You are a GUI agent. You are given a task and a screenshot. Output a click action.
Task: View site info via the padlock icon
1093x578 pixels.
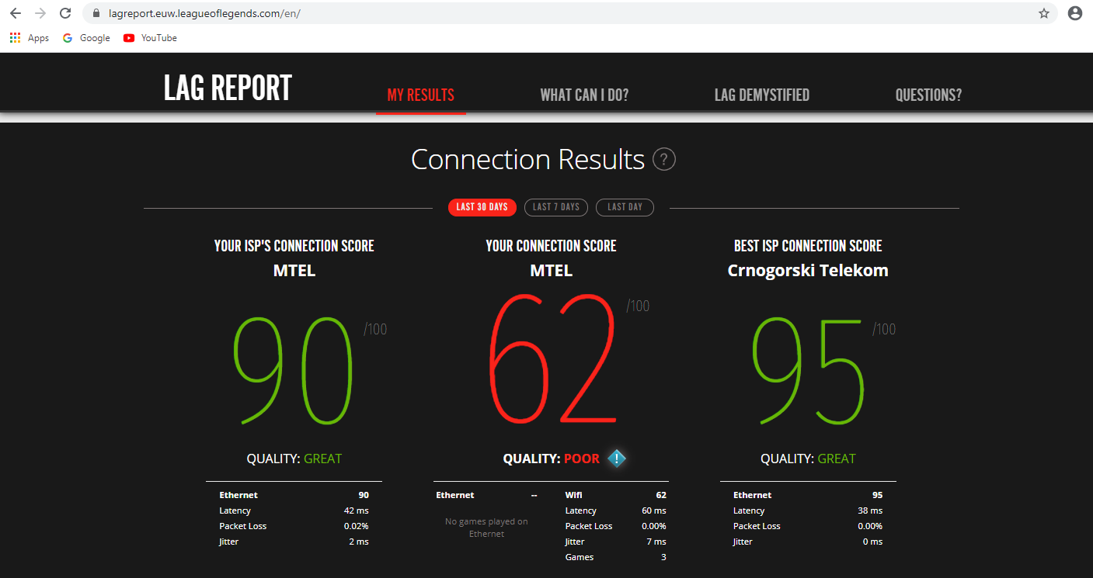[x=97, y=13]
